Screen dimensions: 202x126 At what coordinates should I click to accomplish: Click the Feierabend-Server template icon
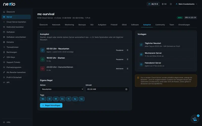click(x=141, y=64)
